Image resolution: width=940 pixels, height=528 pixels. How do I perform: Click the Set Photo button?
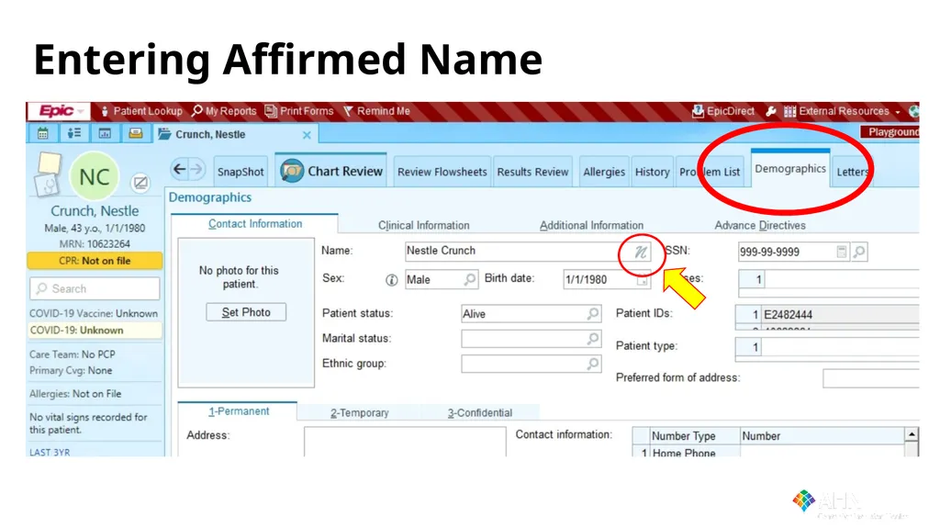[246, 312]
